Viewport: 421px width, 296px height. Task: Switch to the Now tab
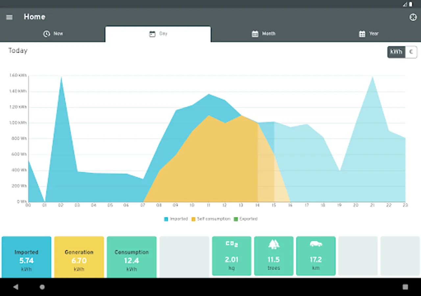[53, 34]
